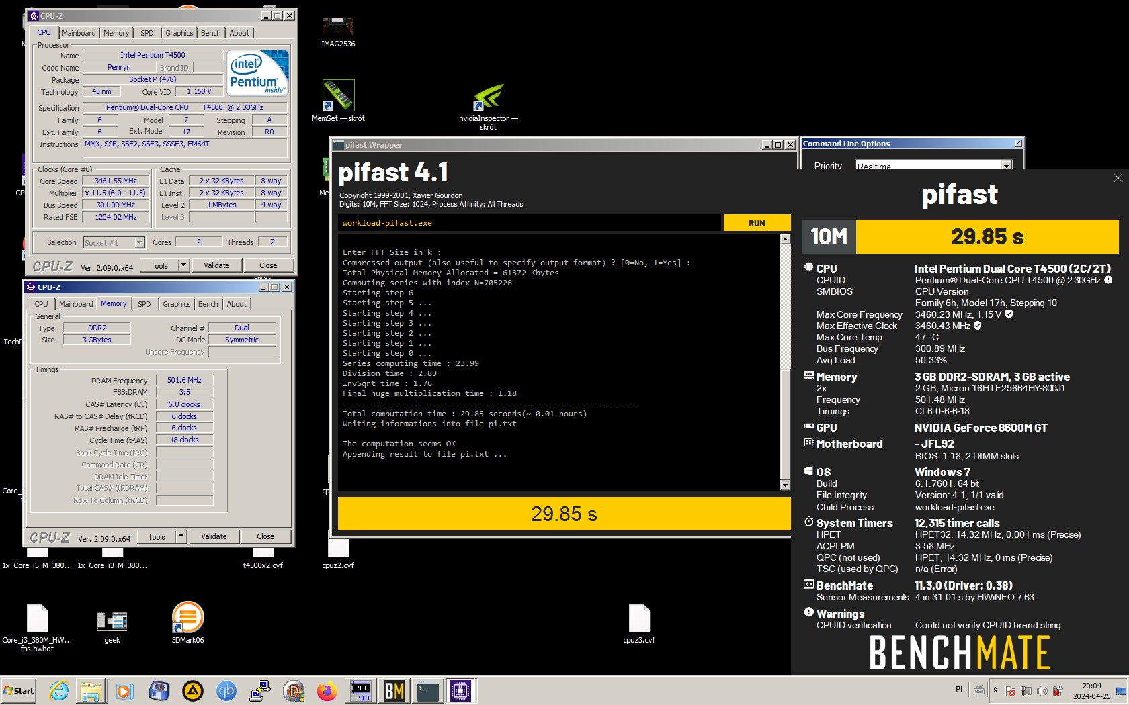Click the Max Effective Clock verified shield icon
The image size is (1129, 705).
pyautogui.click(x=978, y=326)
